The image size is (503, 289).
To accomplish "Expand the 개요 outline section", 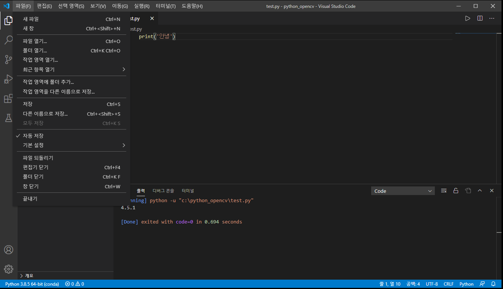I will tap(66, 276).
